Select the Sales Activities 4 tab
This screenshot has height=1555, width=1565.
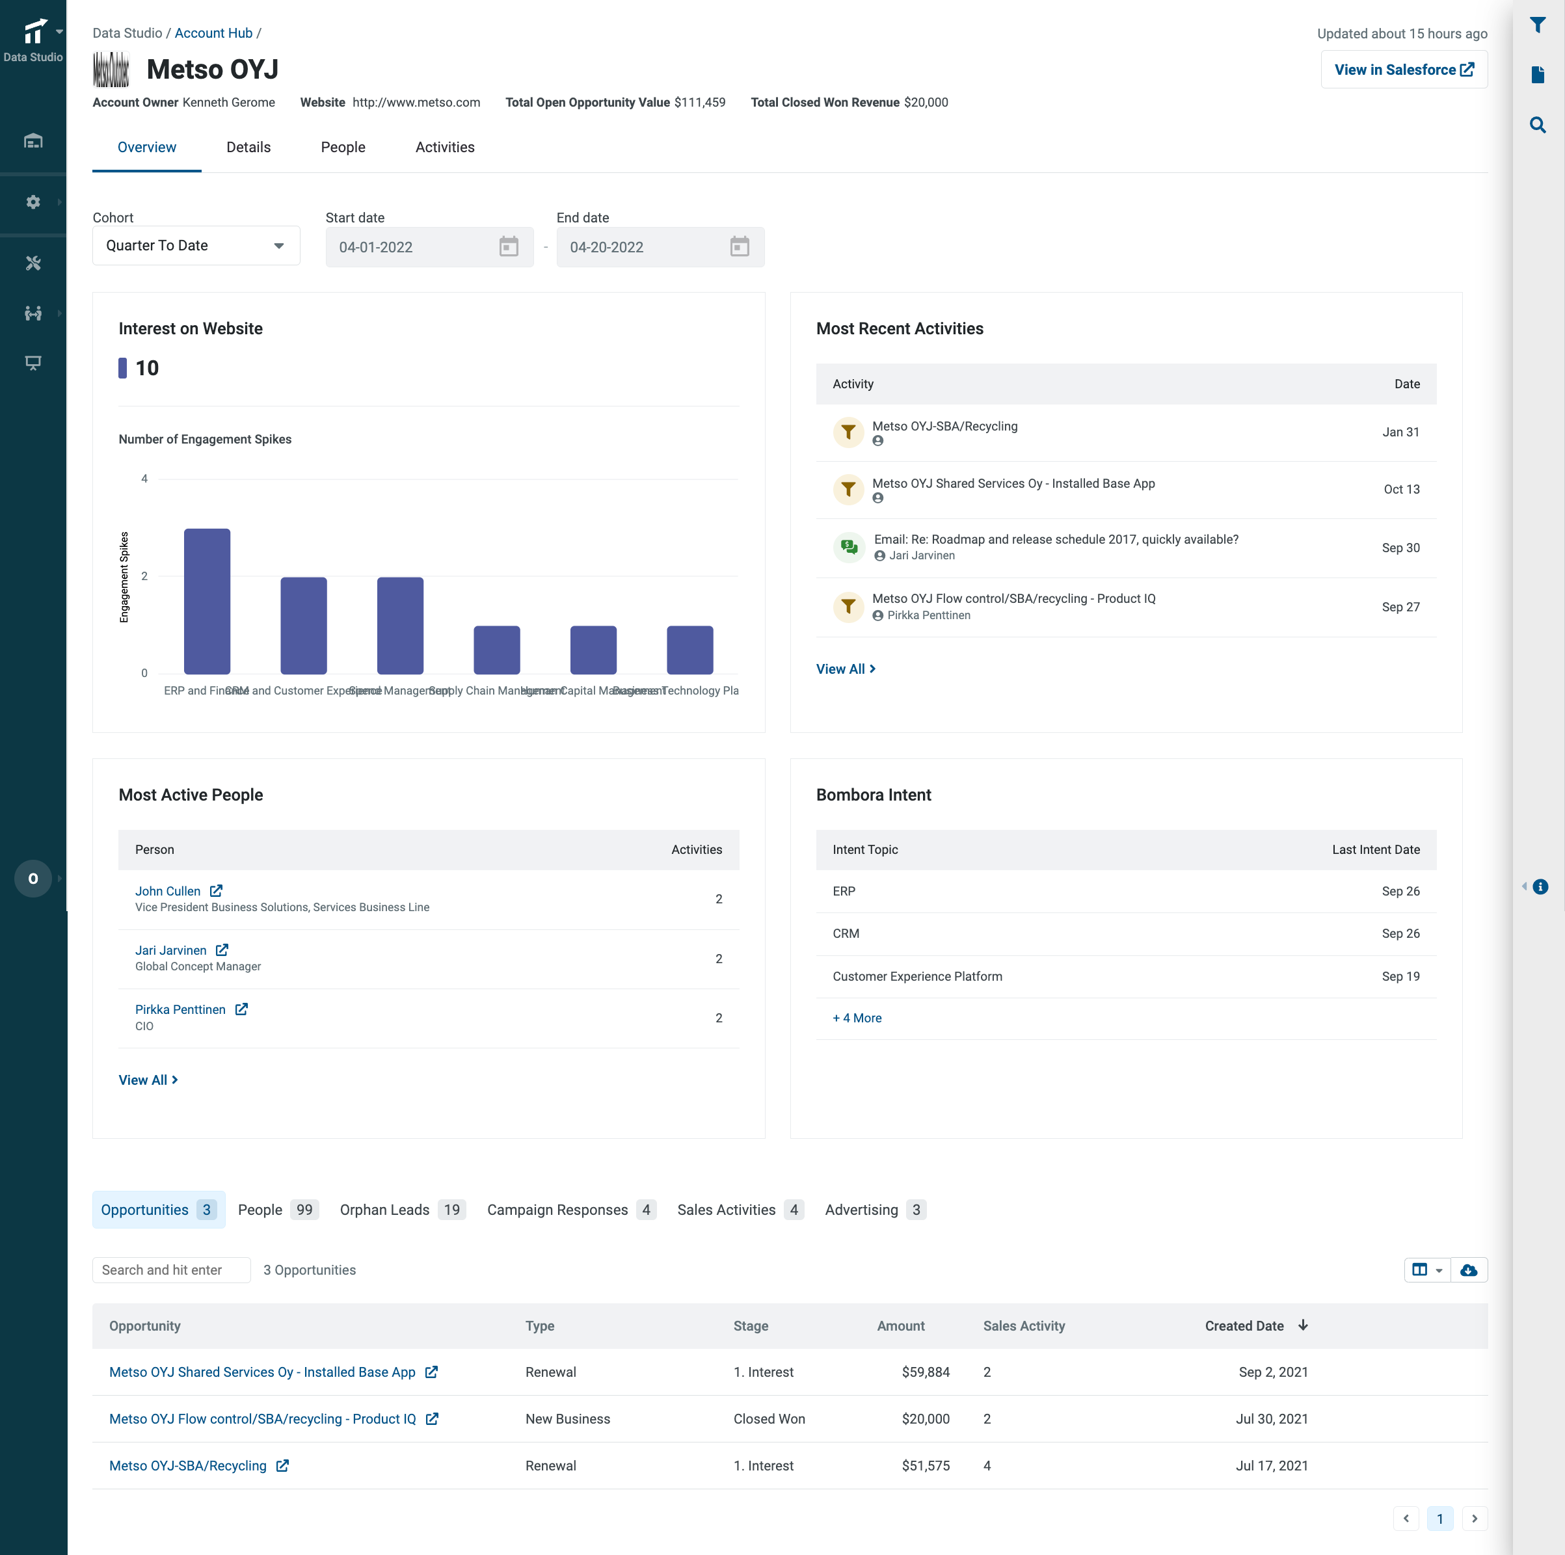(740, 1210)
